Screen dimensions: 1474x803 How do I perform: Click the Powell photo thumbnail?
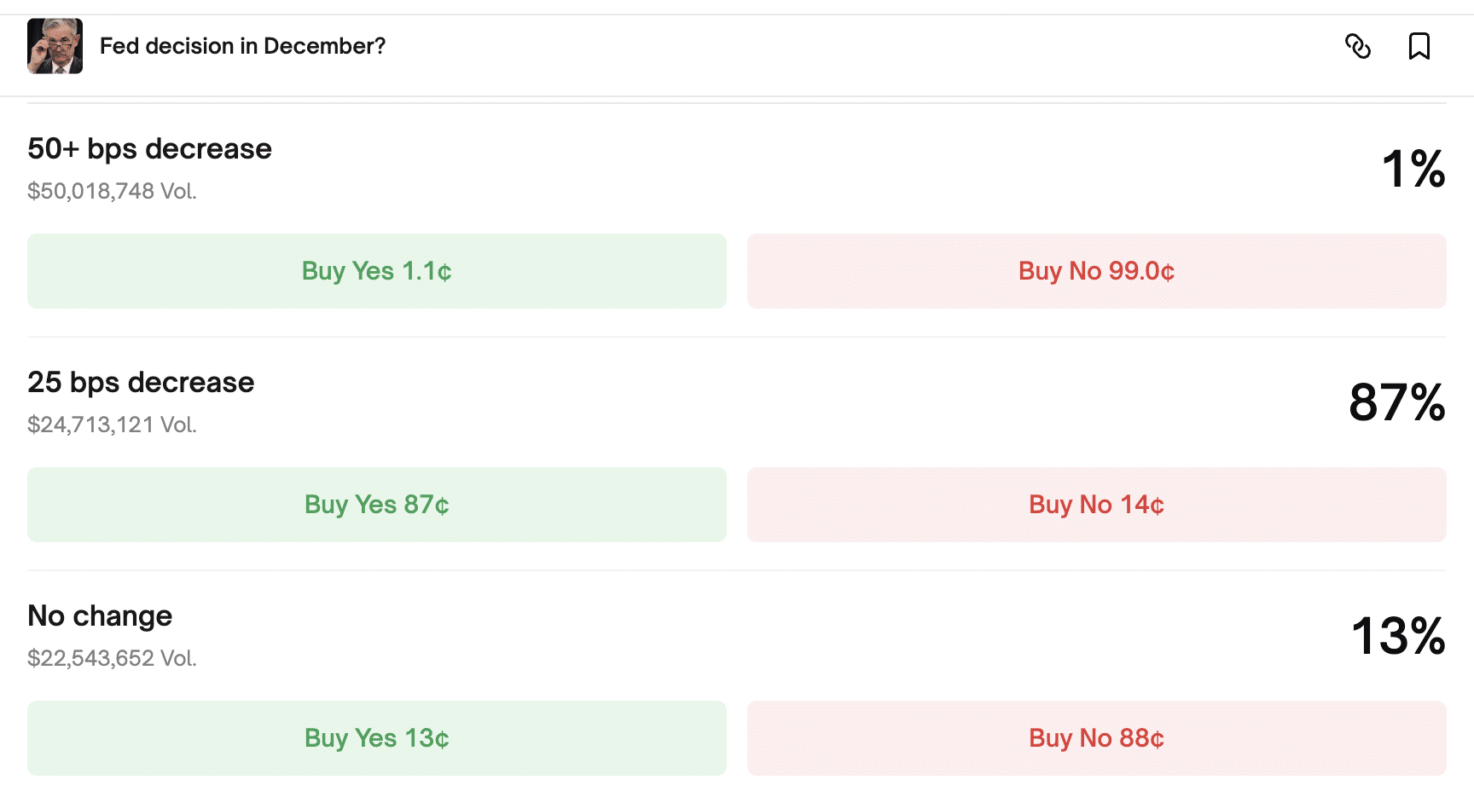click(55, 46)
